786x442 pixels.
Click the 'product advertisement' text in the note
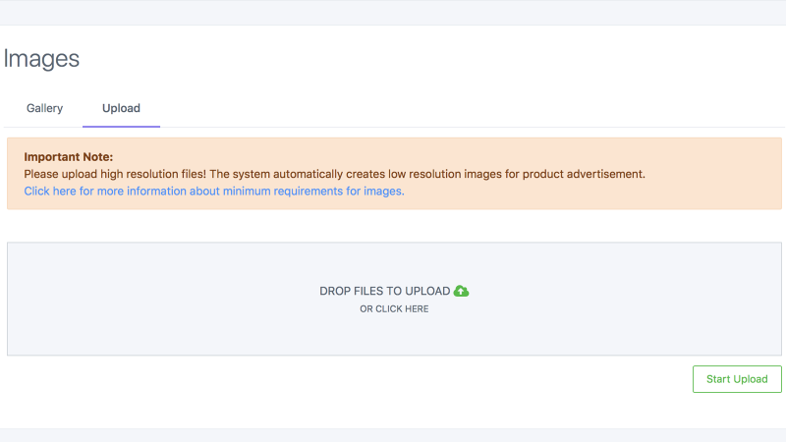click(x=584, y=174)
